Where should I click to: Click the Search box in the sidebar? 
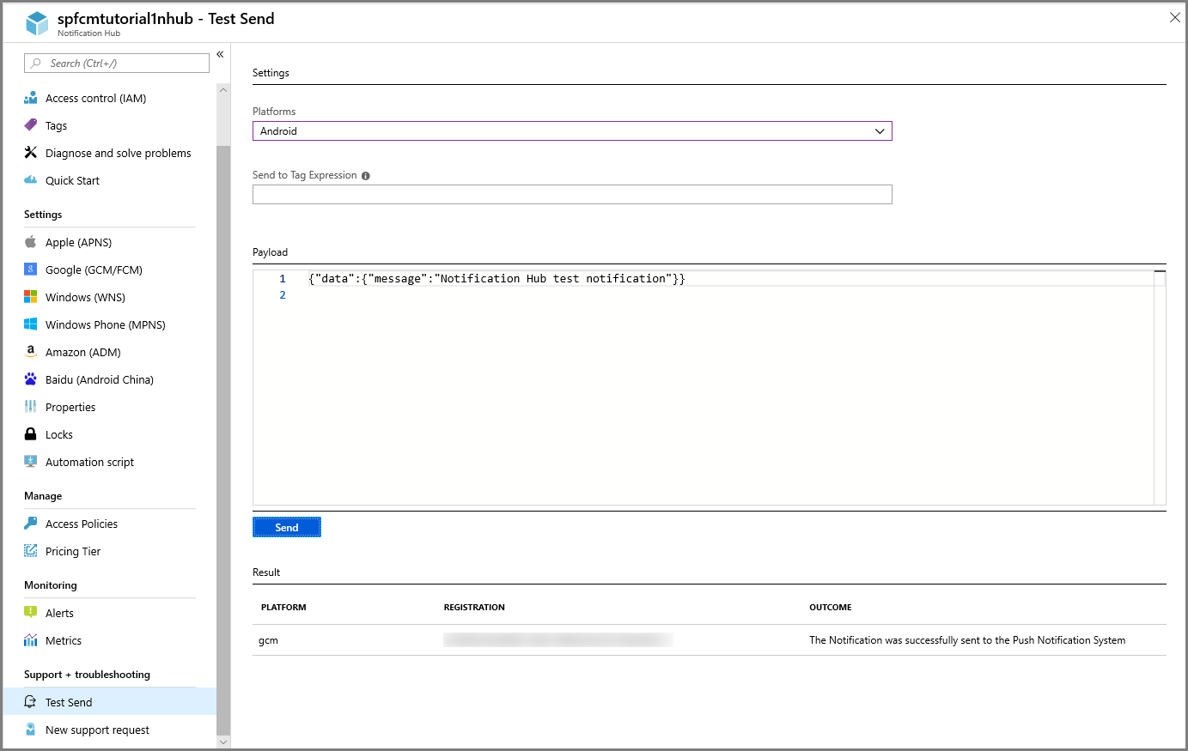coord(116,63)
